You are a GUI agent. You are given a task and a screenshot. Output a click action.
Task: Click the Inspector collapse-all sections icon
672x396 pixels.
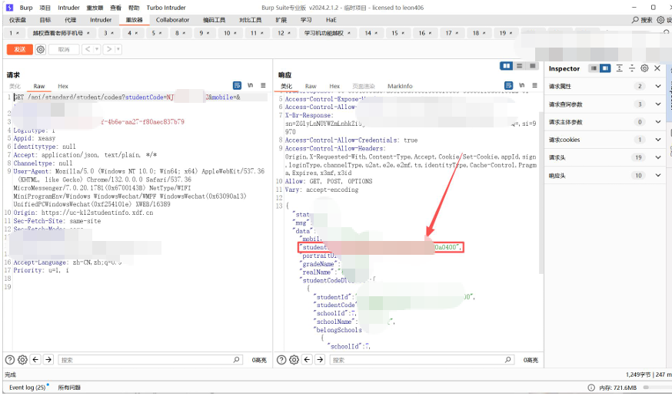(x=632, y=68)
